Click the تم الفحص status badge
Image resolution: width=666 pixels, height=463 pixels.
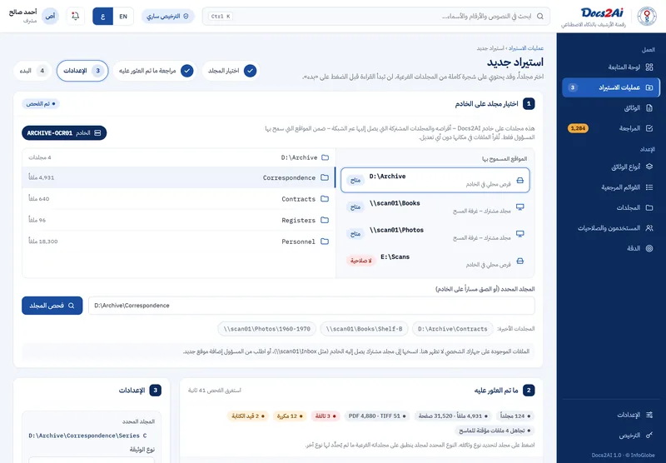tap(41, 103)
